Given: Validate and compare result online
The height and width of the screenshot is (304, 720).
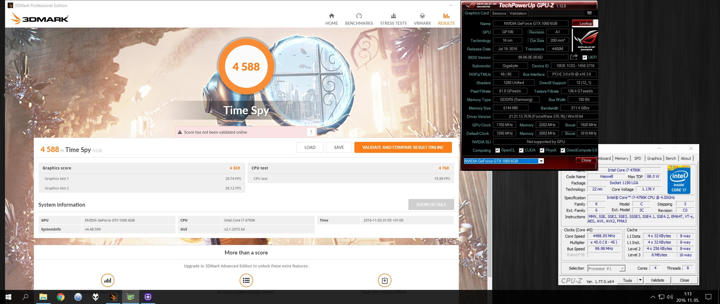Looking at the screenshot, I should tap(403, 147).
